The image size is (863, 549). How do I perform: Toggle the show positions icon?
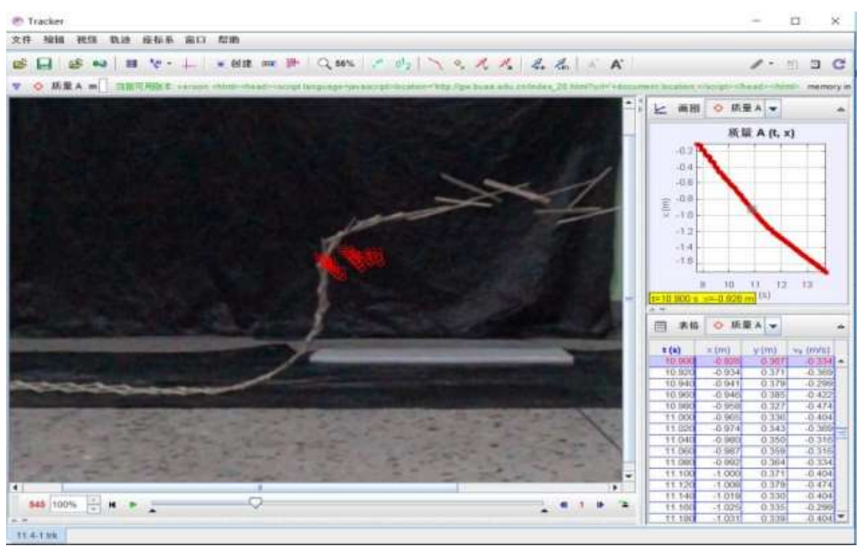tap(459, 64)
